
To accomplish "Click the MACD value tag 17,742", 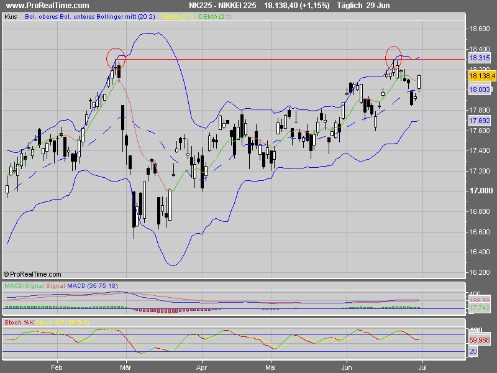I will coord(480,308).
